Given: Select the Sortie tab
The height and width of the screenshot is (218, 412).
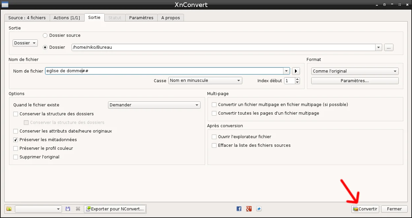Looking at the screenshot, I should coord(94,18).
